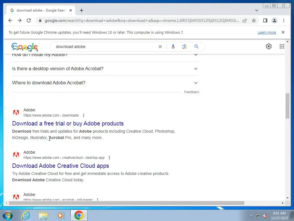Viewport: 294px width, 221px height.
Task: Click the scroll down arrow of the page
Action: [x=287, y=198]
